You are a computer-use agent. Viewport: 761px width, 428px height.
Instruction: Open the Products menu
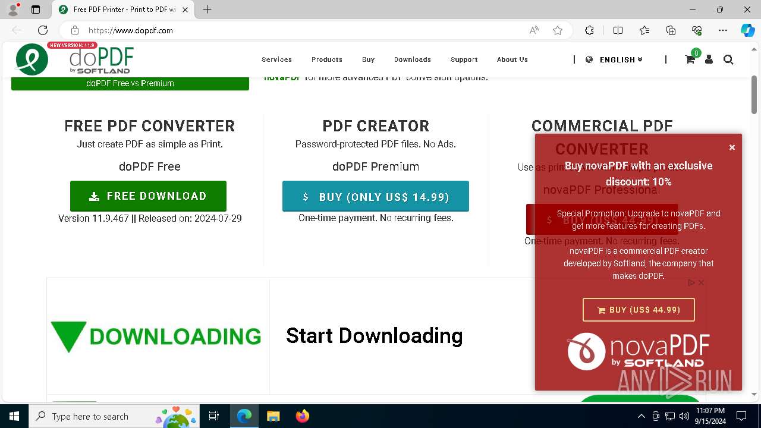[327, 59]
